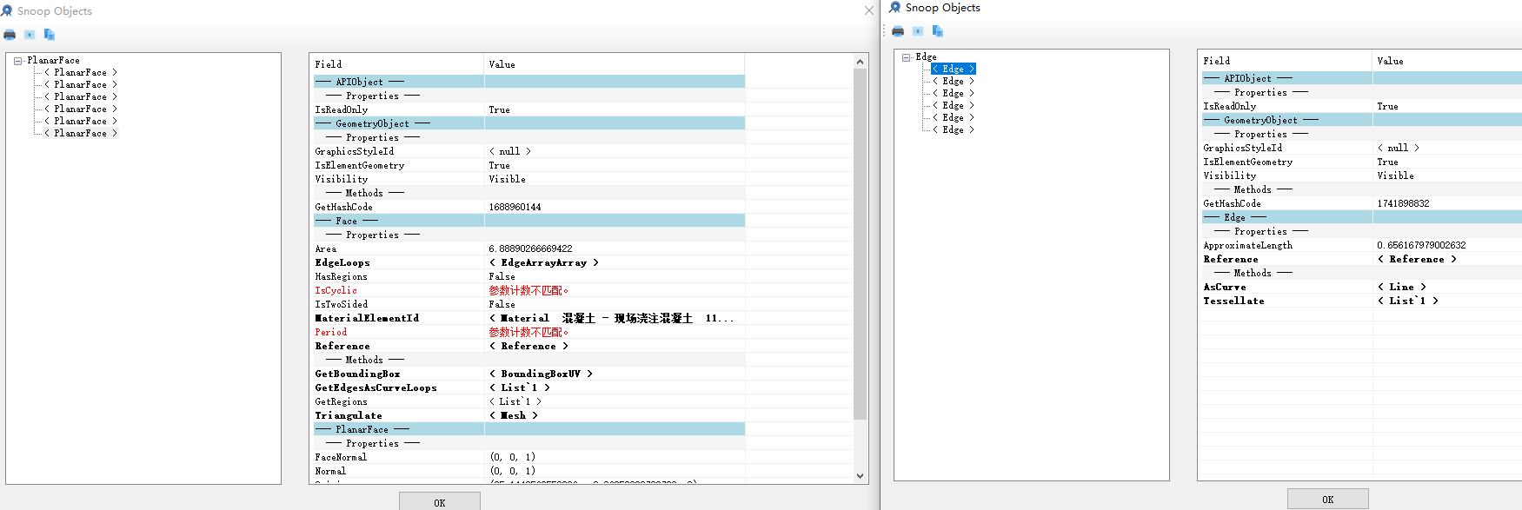This screenshot has width=1522, height=510.
Task: Click the scrollbar up arrow in PlanarFace list
Action: pos(861,62)
